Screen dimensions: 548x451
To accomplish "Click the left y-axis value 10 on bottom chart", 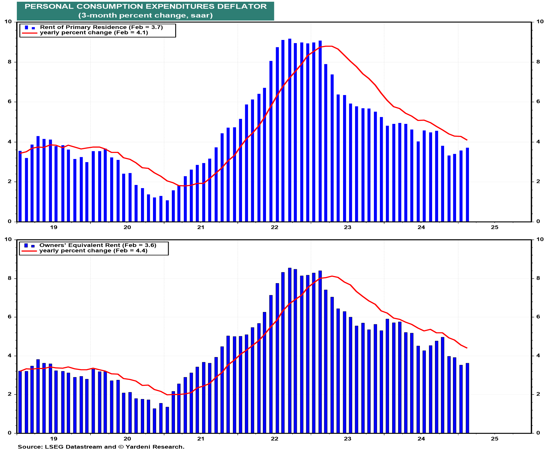I will 8,239.
